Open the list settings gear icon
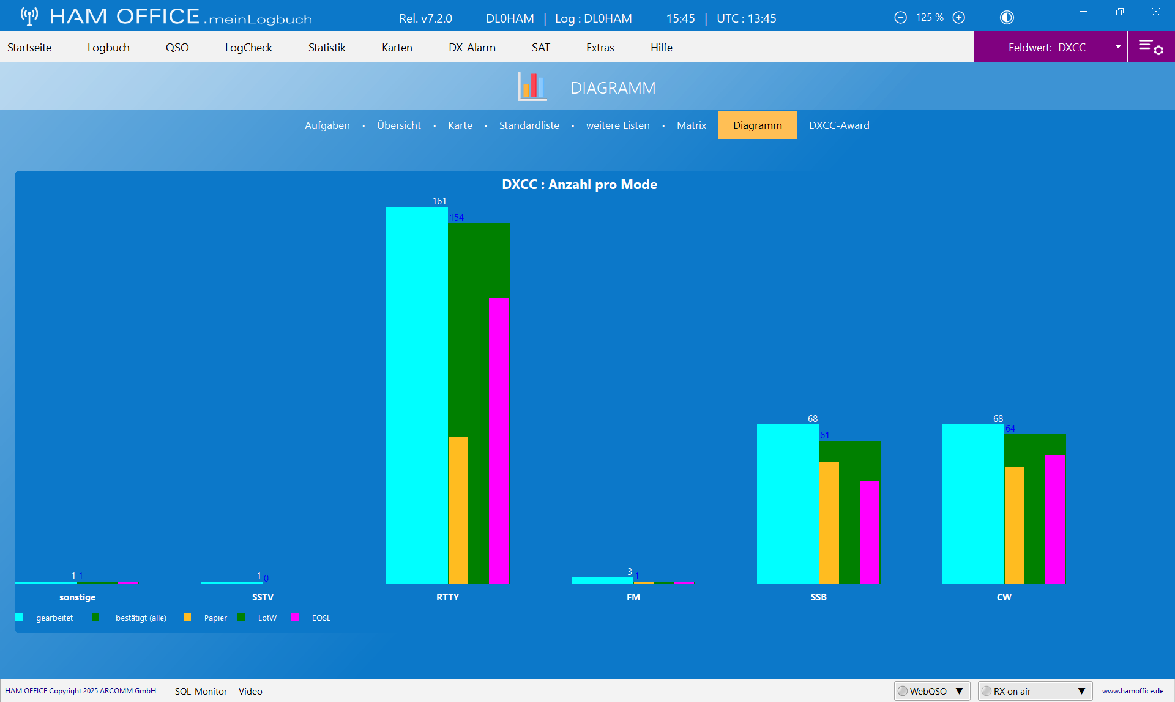The image size is (1175, 702). 1151,47
